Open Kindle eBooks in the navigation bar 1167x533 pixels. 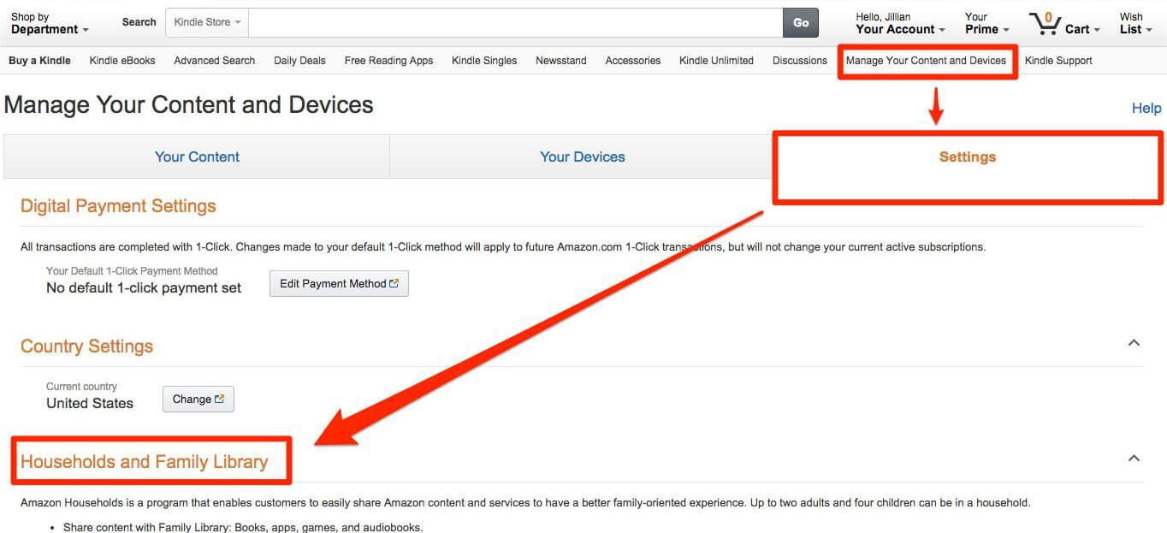pyautogui.click(x=122, y=61)
